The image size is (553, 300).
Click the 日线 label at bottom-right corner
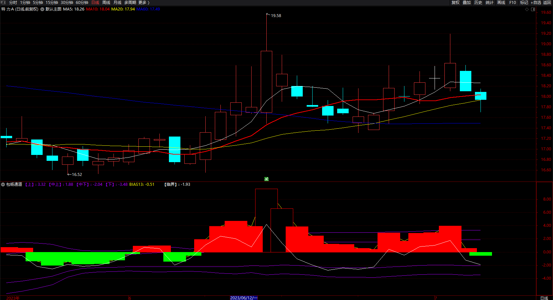tap(544, 298)
